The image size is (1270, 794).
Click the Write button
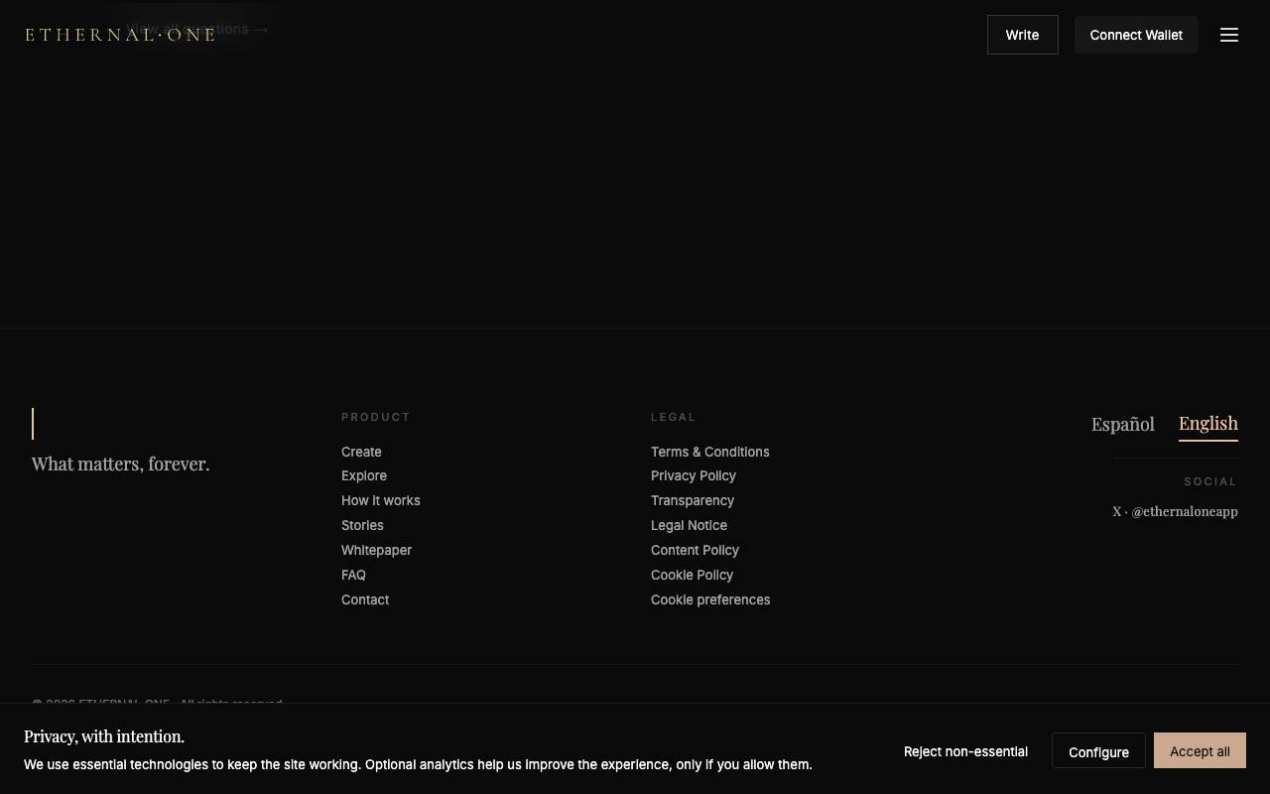pyautogui.click(x=1022, y=35)
